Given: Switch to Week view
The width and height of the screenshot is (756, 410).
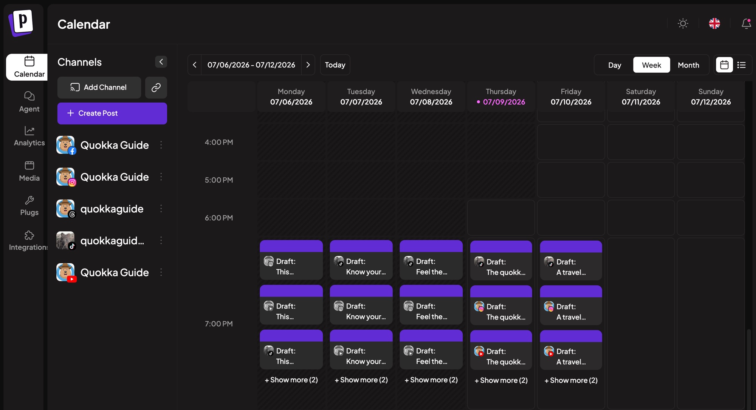Looking at the screenshot, I should coord(651,65).
